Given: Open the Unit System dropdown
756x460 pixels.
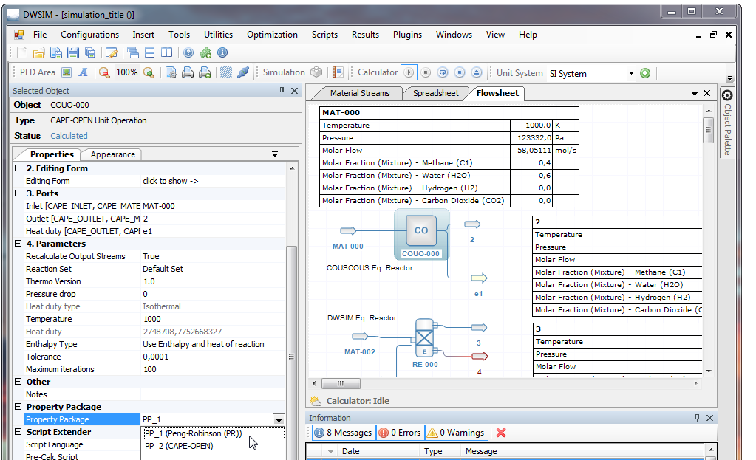Looking at the screenshot, I should pos(631,74).
